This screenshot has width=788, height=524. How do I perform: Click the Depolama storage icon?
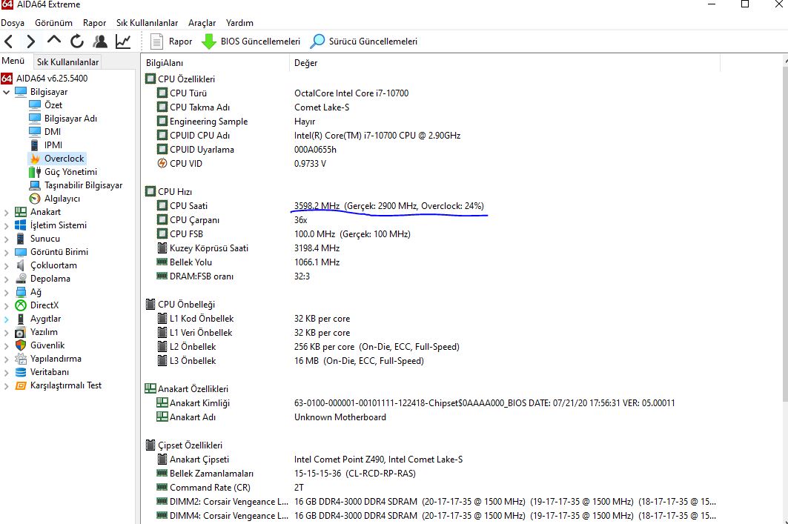[21, 279]
